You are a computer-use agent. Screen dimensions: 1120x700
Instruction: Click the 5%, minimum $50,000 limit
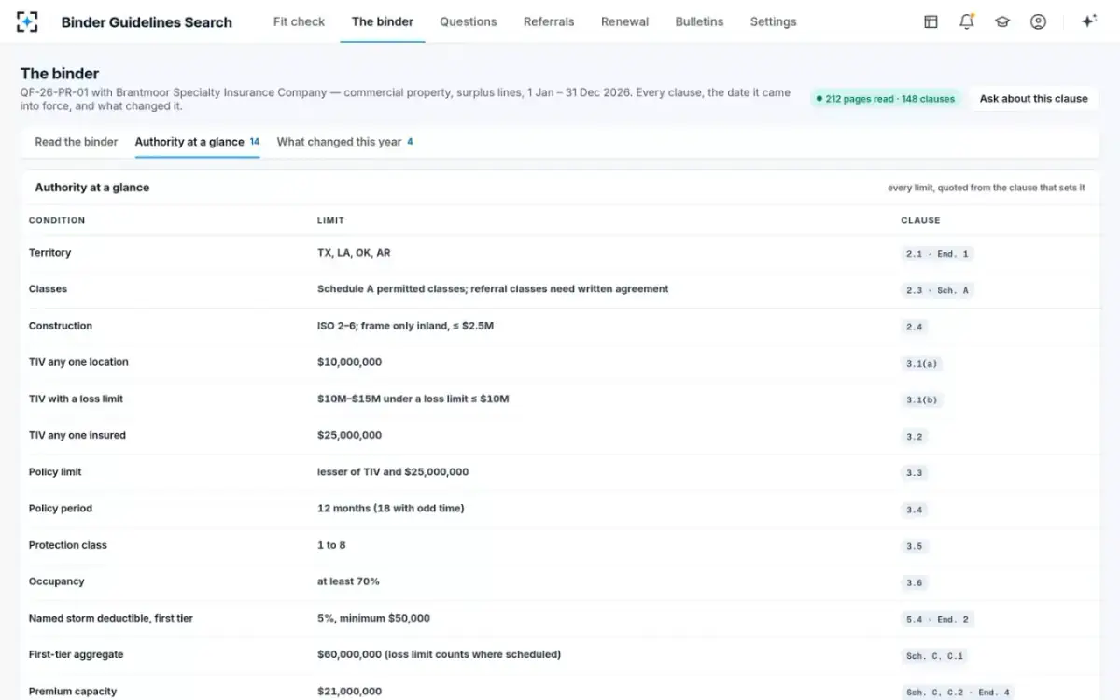373,618
